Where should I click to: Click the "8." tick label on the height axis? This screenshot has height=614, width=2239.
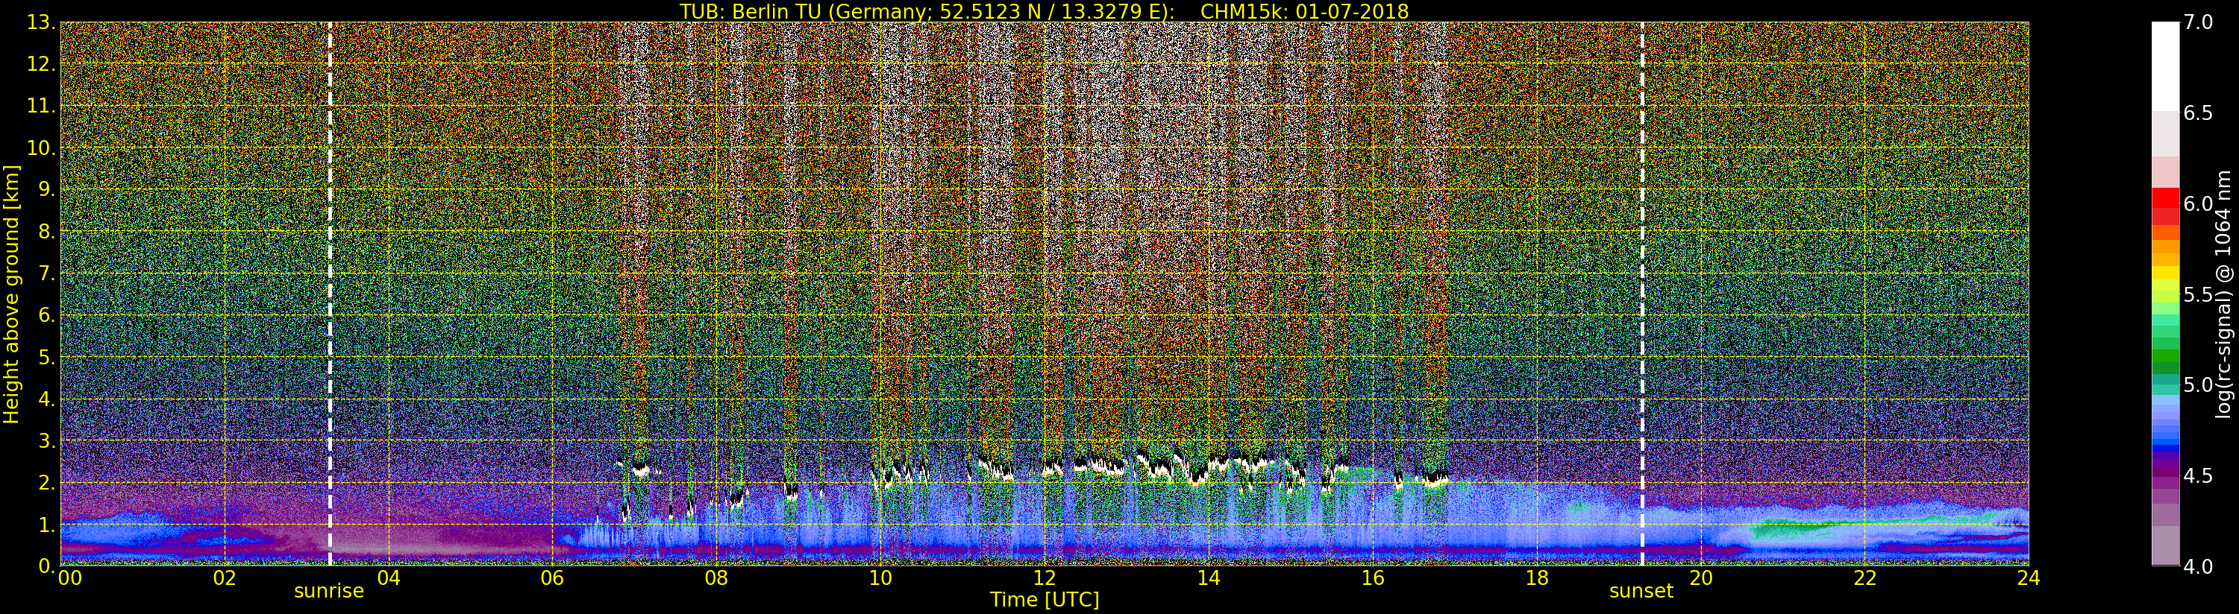[x=47, y=232]
